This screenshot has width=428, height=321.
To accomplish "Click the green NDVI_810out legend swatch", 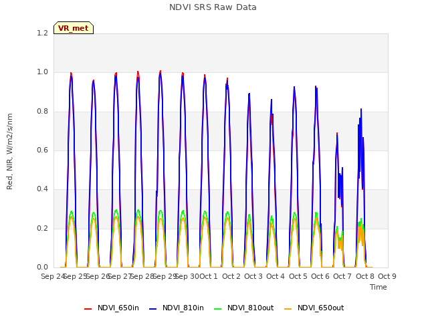I will click(x=218, y=309).
